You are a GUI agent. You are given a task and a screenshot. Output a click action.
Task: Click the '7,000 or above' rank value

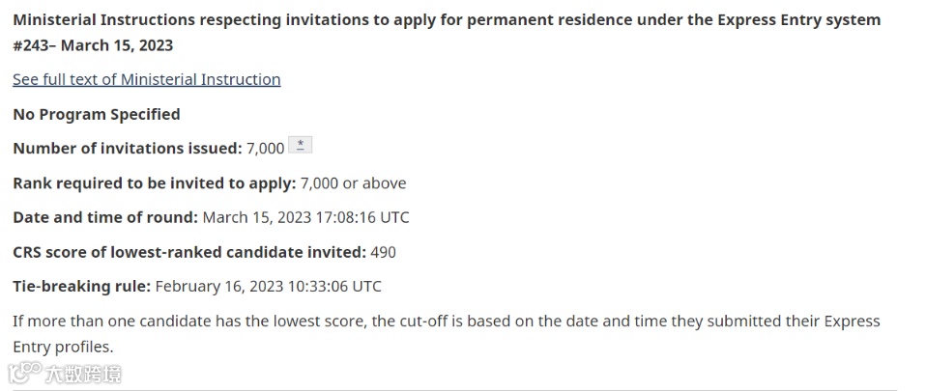(x=354, y=183)
